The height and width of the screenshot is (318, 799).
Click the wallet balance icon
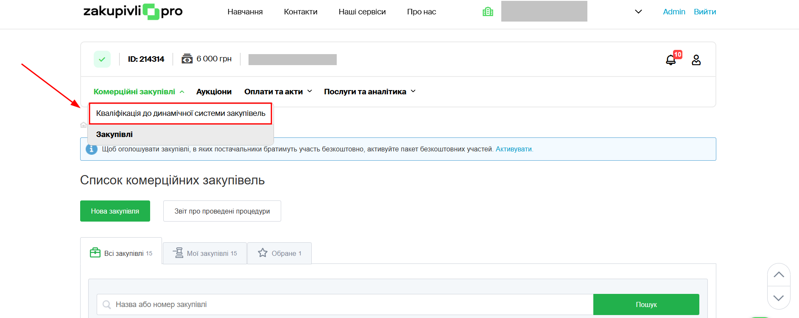[x=187, y=59]
